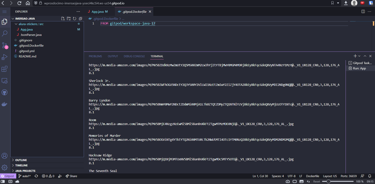Open browser downloads
This screenshot has height=184, width=375.
point(346,3)
